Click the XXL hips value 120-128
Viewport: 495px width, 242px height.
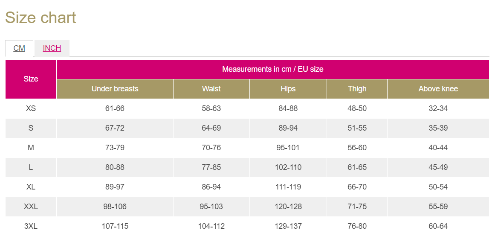(x=288, y=207)
